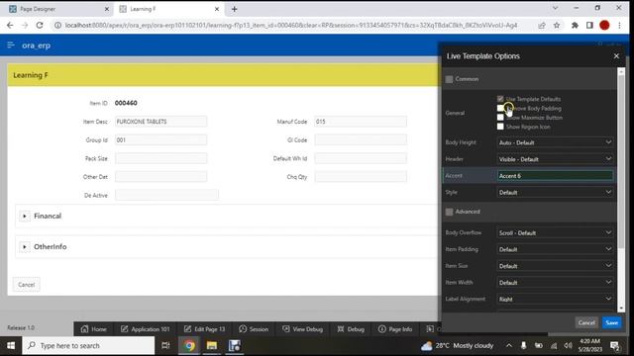
Task: Click the site info icon before URL
Action: coord(57,25)
